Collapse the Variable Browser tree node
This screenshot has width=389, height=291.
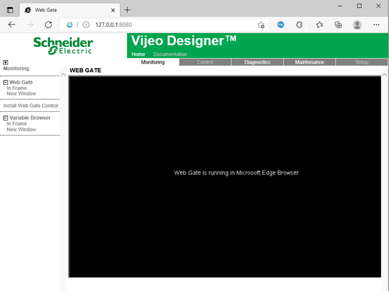6,118
